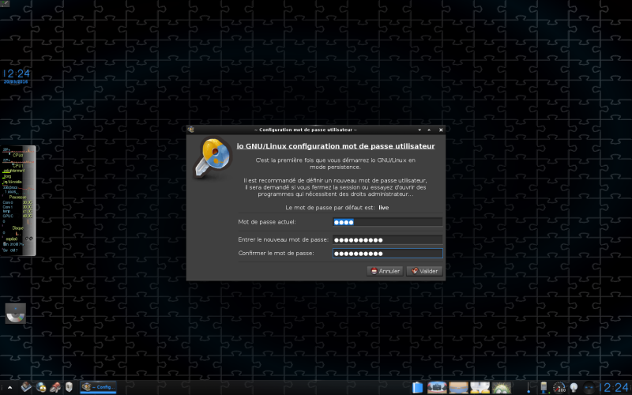Viewport: 632px width, 395px height.
Task: Open the taskbar up-arrow start menu
Action: point(9,388)
